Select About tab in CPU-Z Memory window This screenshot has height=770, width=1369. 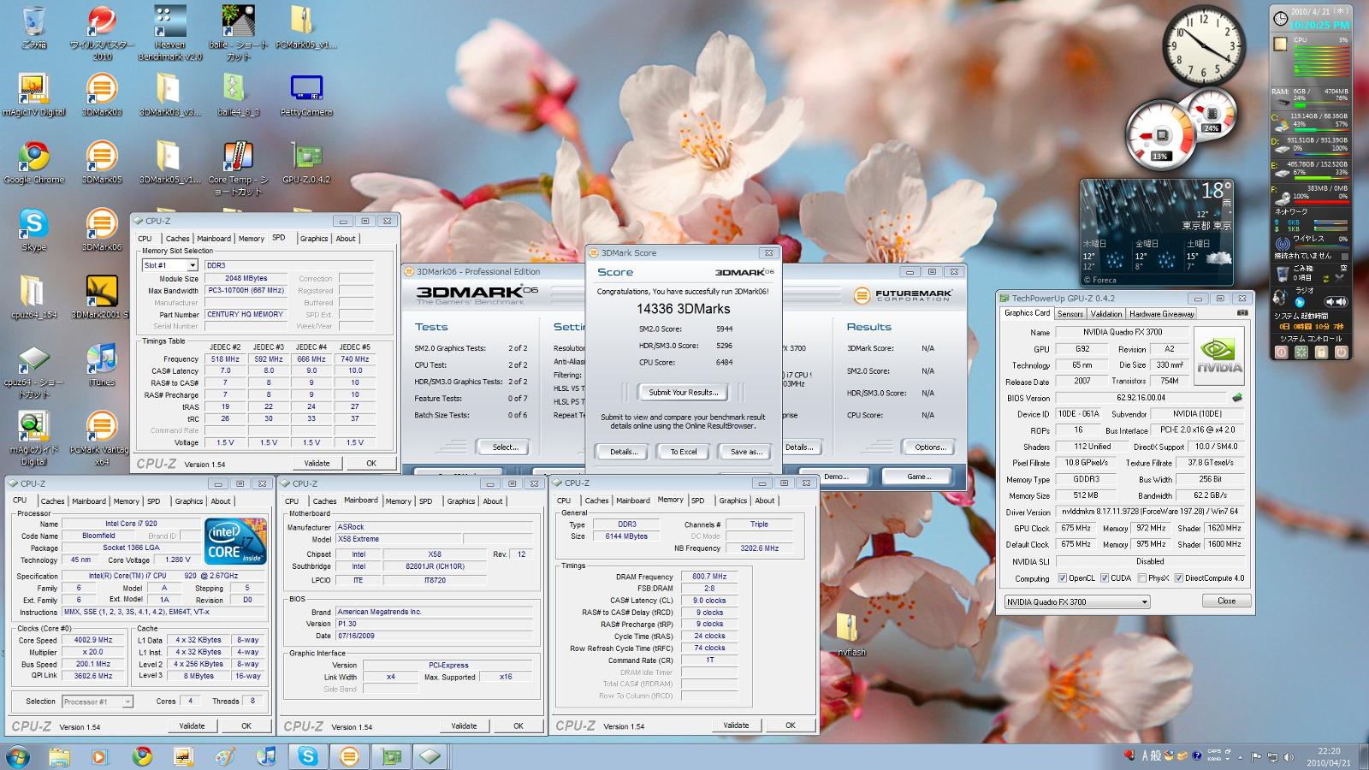click(x=764, y=500)
